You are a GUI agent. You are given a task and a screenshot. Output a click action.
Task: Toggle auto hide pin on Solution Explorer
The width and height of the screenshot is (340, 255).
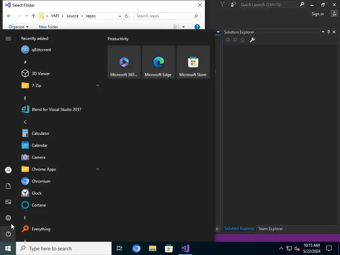[x=328, y=32]
